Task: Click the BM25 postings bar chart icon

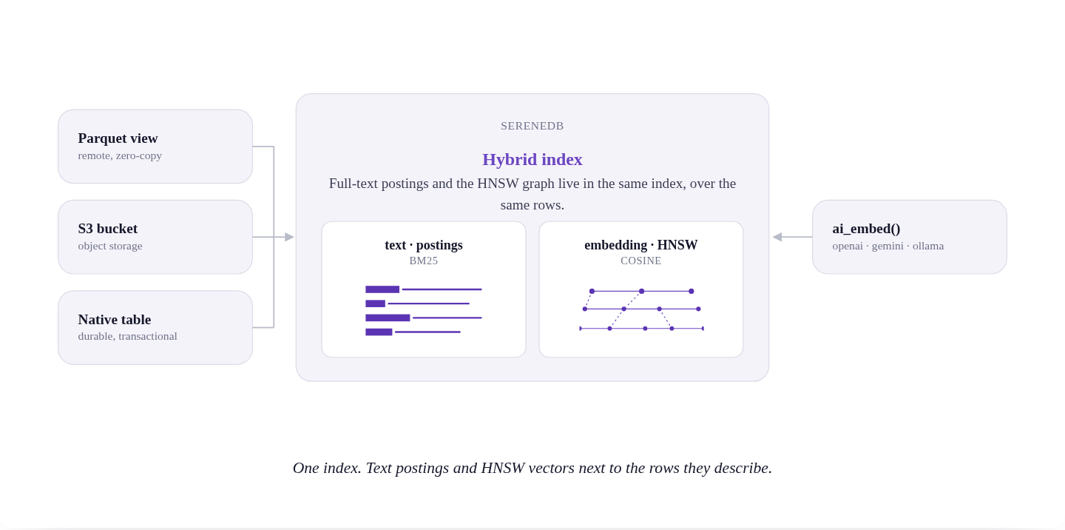Action: pyautogui.click(x=424, y=311)
